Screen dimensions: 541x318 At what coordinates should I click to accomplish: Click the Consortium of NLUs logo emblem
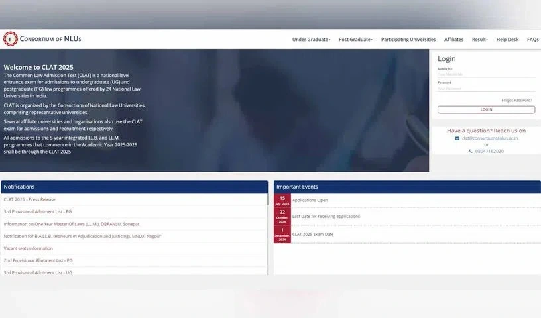point(11,39)
